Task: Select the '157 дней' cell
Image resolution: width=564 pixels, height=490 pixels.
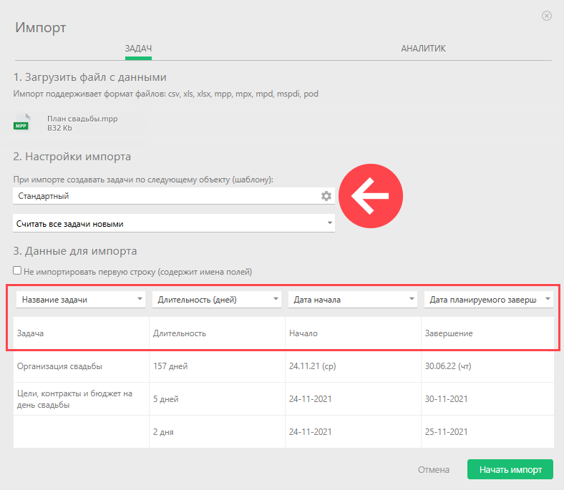Action: (218, 366)
